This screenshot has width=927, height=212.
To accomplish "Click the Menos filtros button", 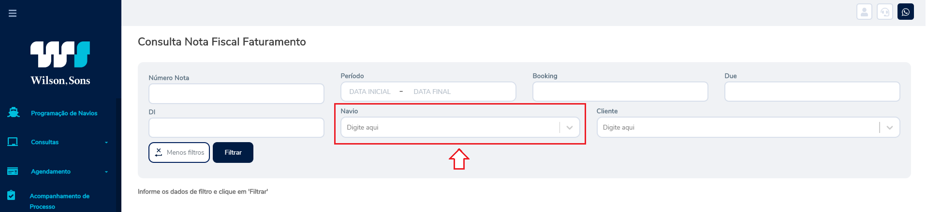I will pos(179,152).
